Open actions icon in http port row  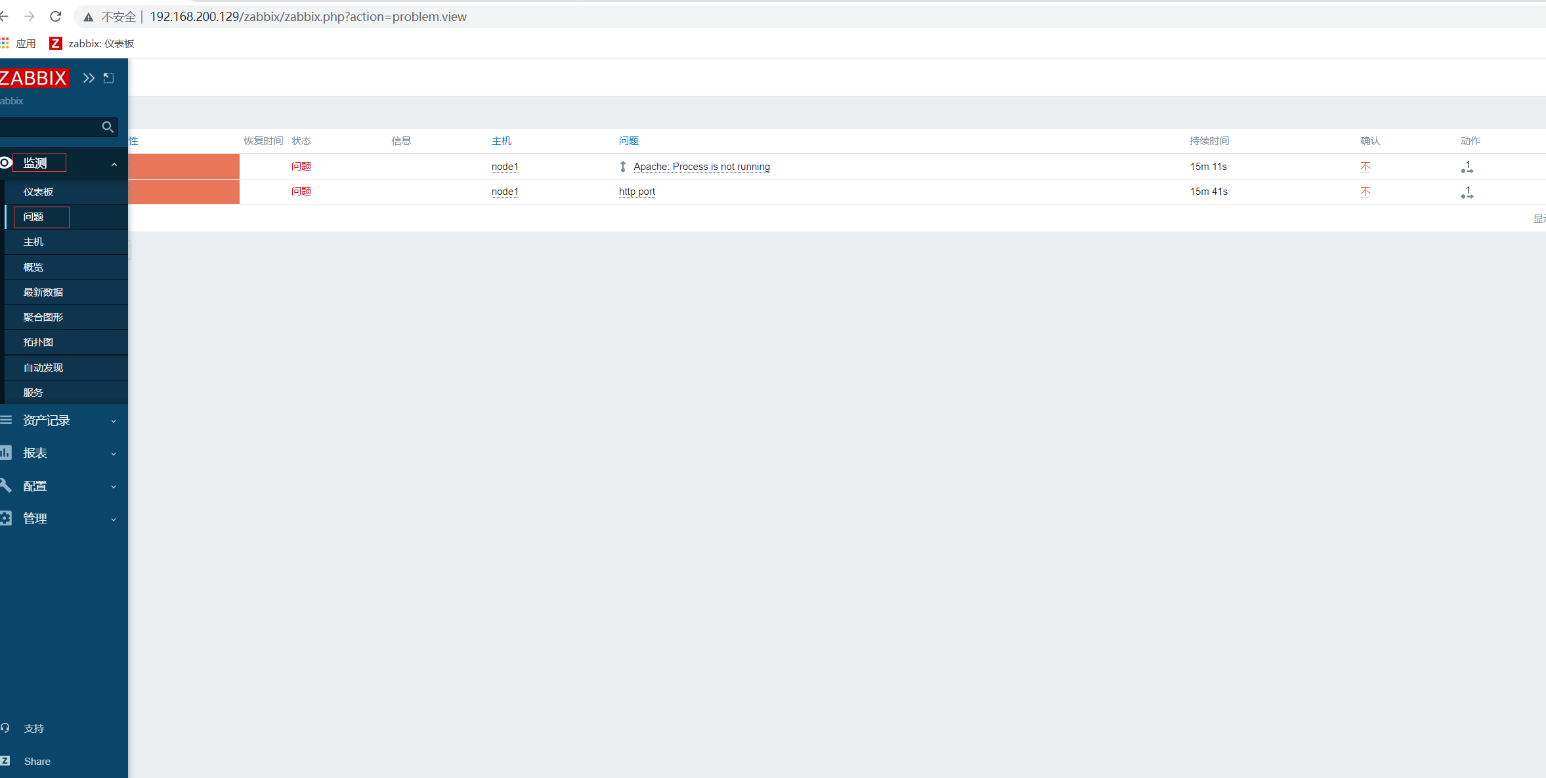tap(1467, 192)
